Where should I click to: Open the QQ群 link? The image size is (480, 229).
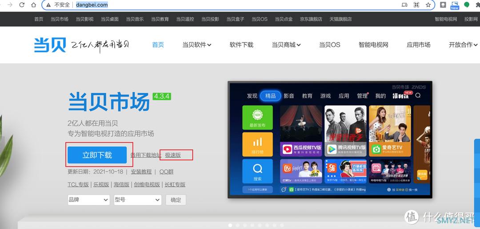[x=166, y=172]
